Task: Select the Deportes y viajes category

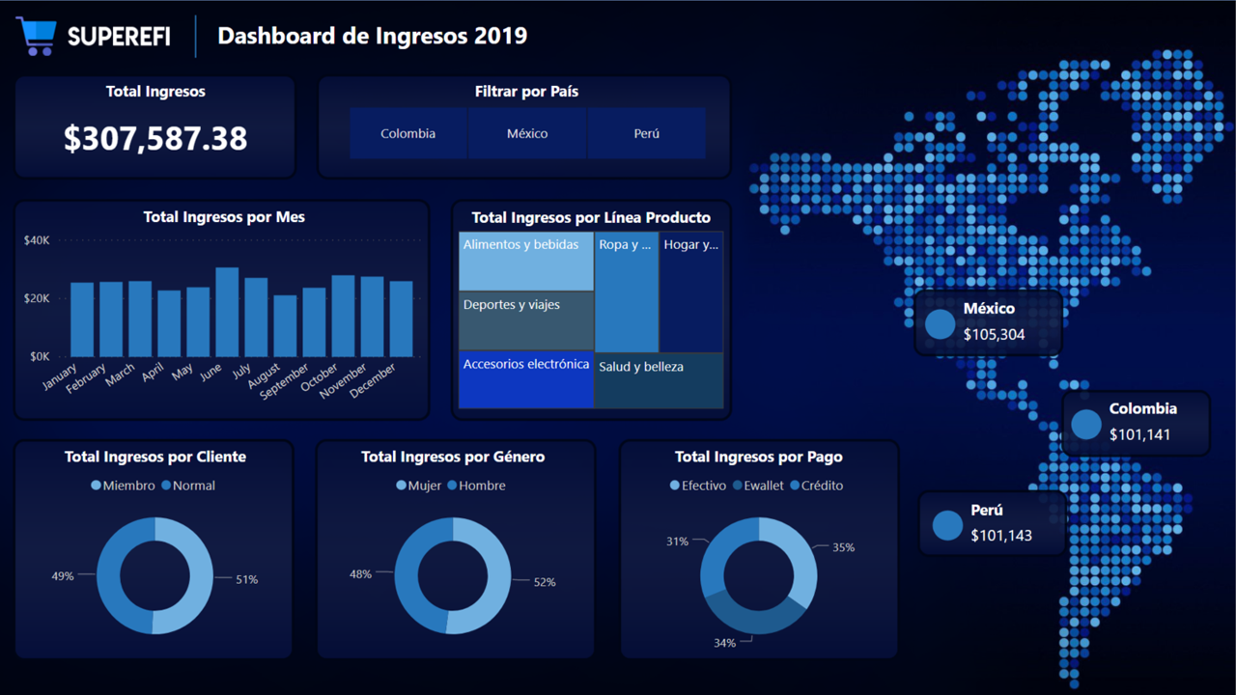Action: click(x=525, y=321)
